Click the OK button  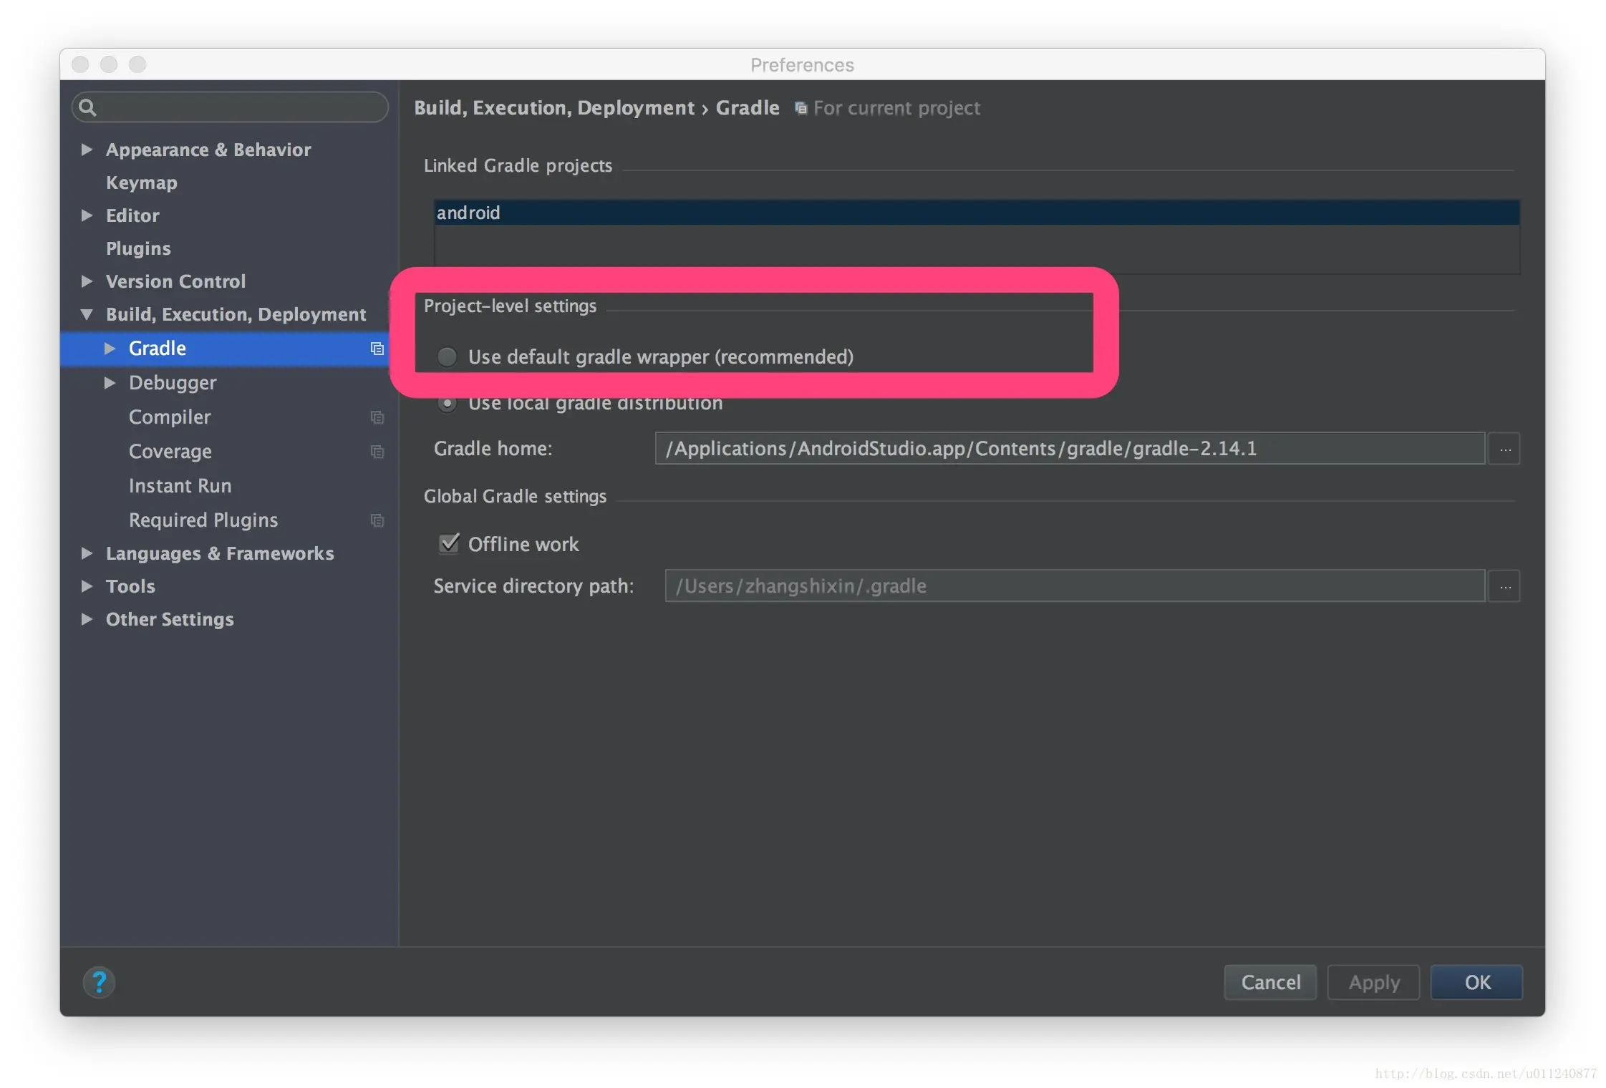[1476, 981]
